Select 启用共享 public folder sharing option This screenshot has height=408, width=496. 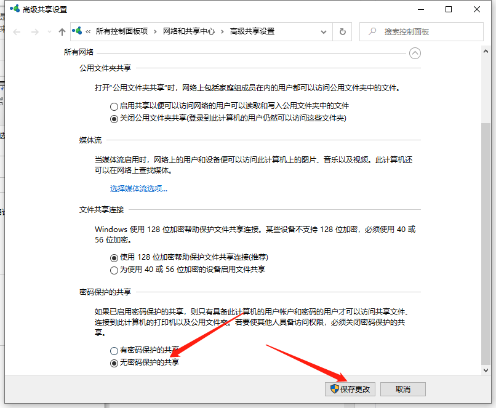pos(113,106)
